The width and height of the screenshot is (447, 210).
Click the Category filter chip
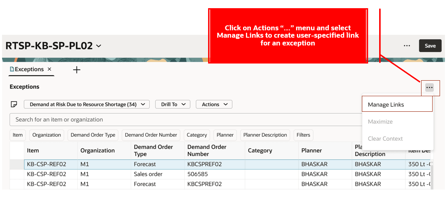pos(197,135)
